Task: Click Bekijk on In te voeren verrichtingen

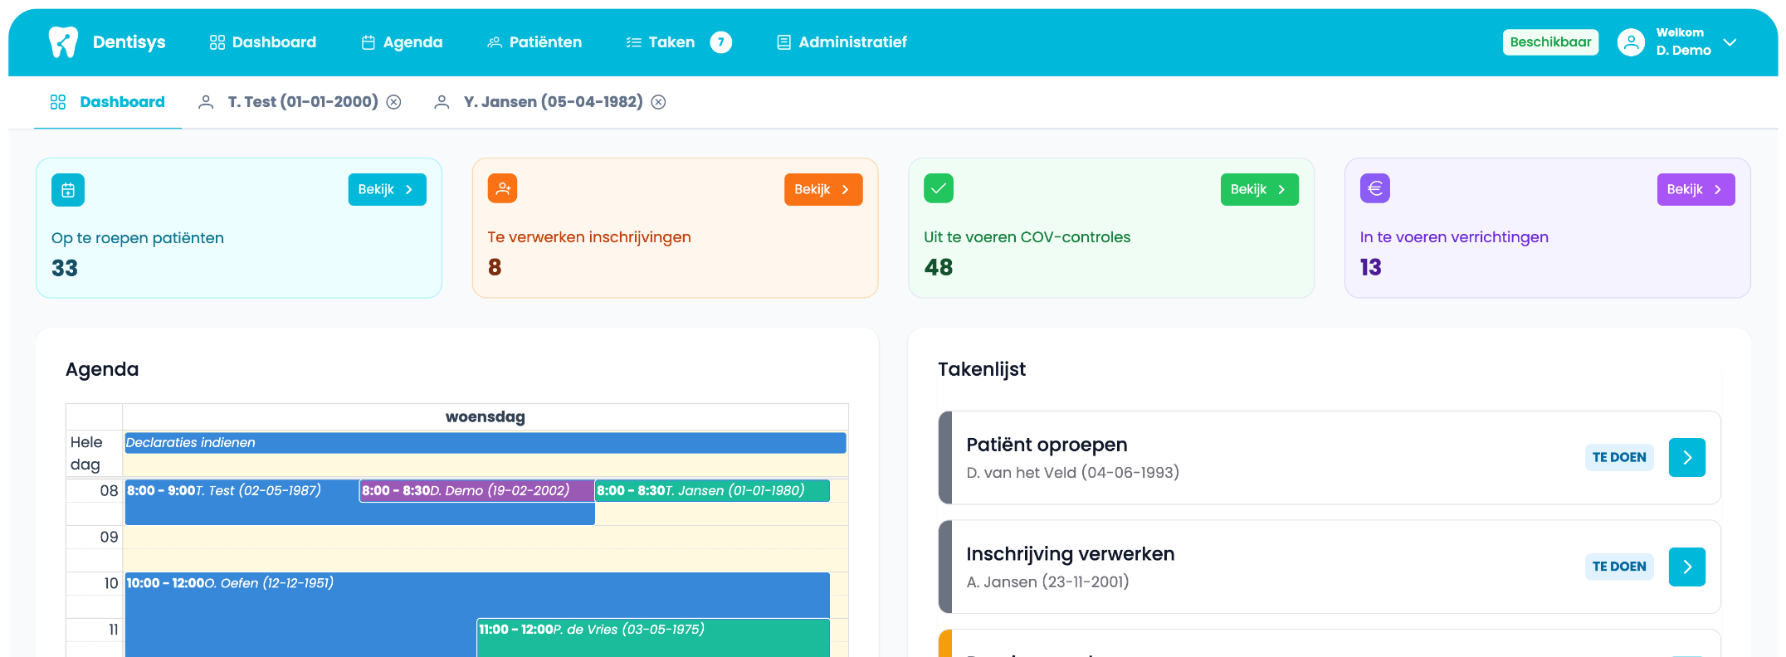Action: pos(1696,190)
